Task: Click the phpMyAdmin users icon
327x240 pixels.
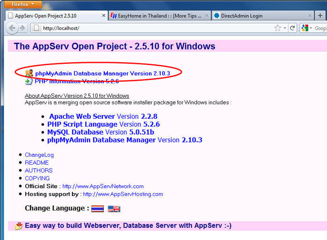Action: (29, 73)
